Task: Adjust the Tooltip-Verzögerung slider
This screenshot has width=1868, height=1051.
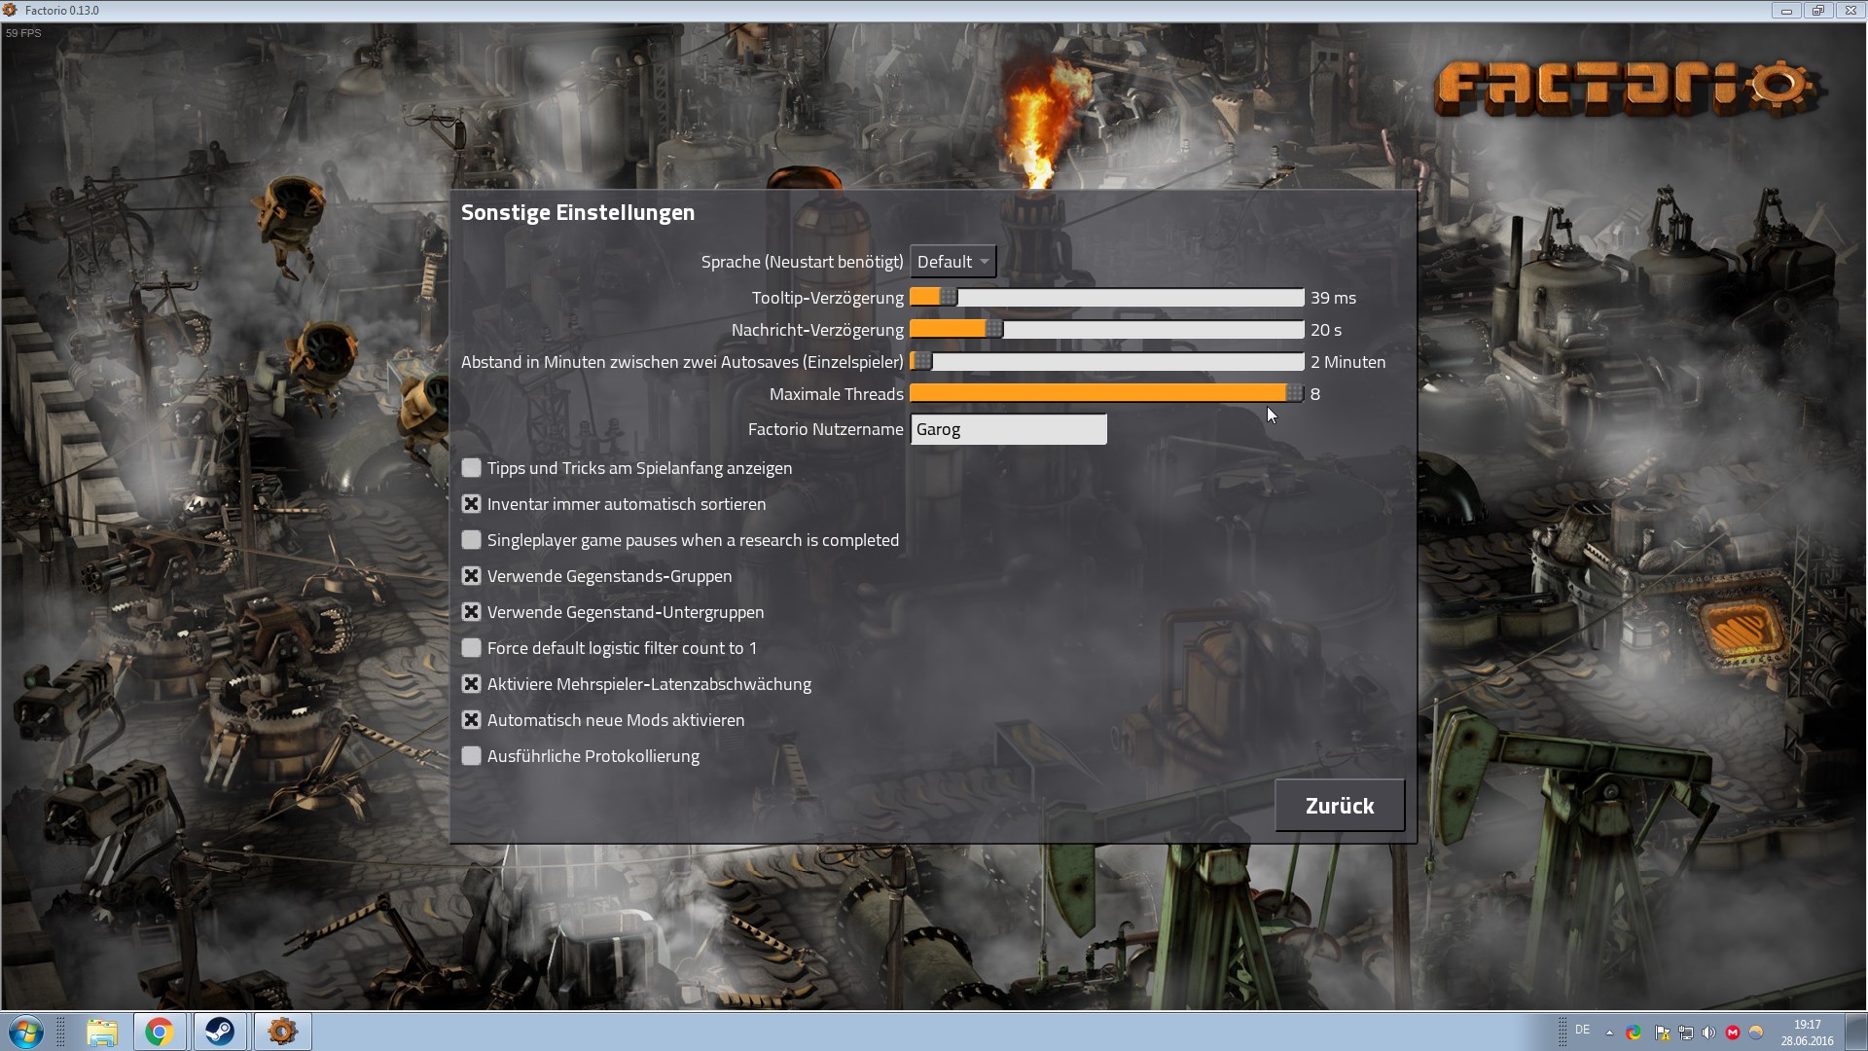Action: pyautogui.click(x=1107, y=298)
